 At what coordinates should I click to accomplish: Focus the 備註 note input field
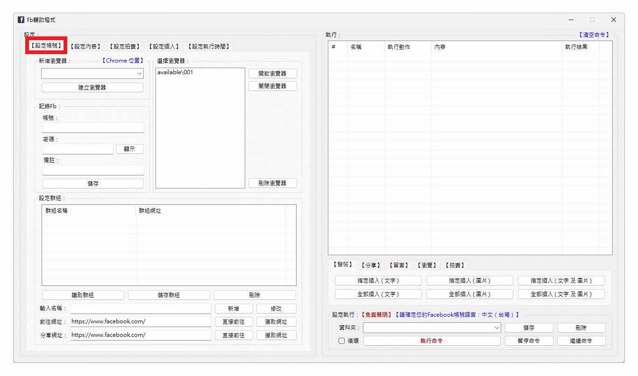point(93,170)
